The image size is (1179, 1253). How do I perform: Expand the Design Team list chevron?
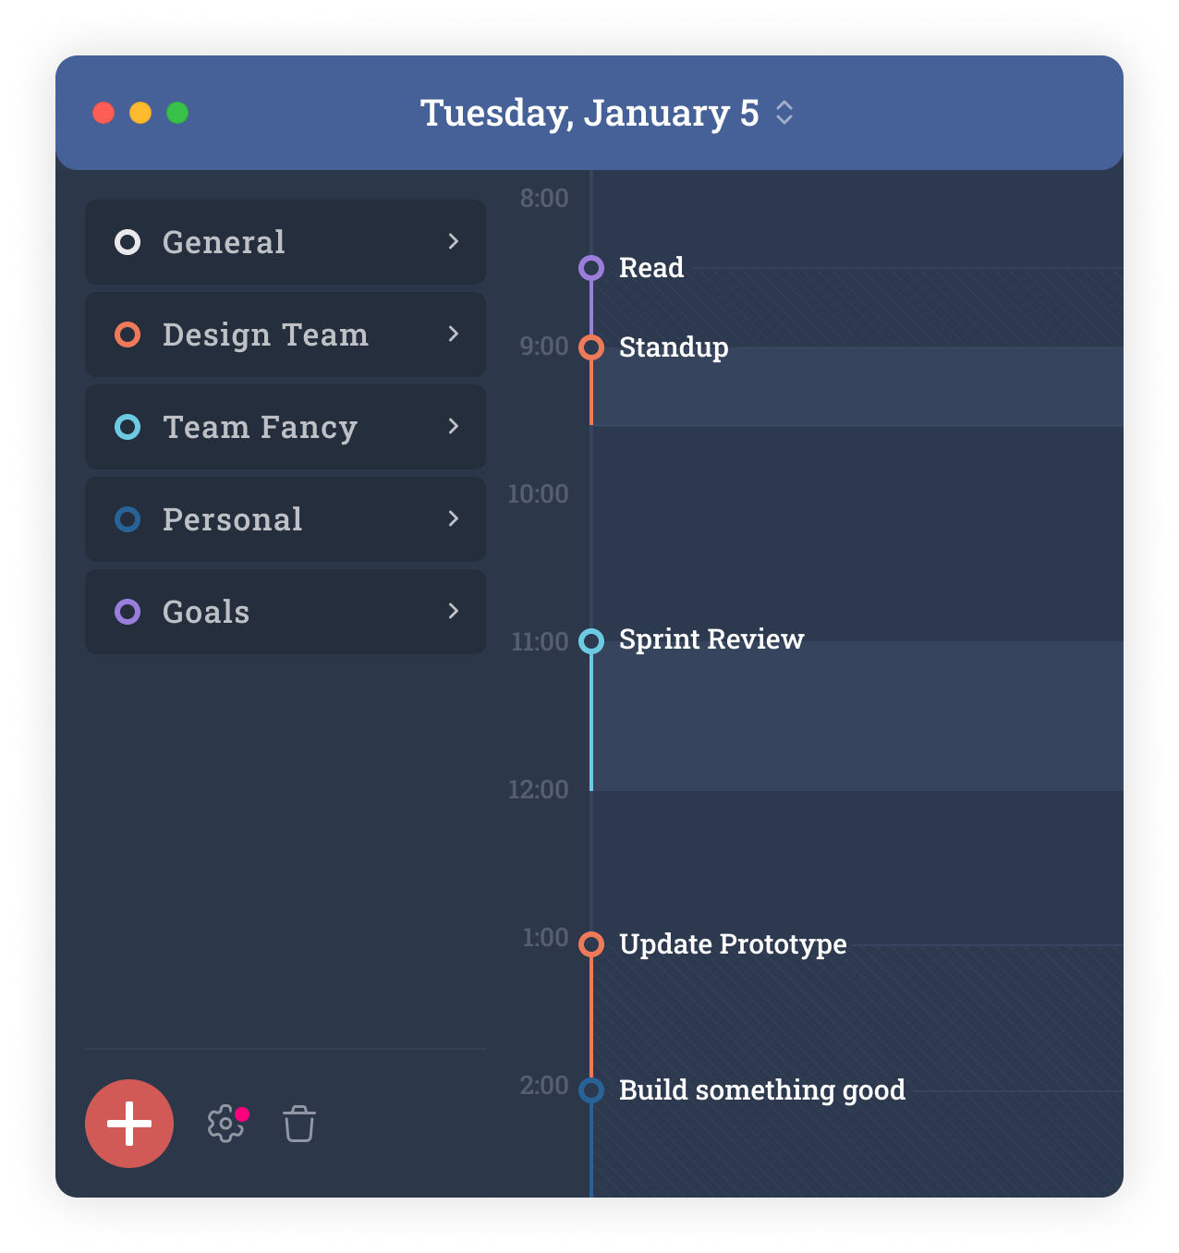453,334
